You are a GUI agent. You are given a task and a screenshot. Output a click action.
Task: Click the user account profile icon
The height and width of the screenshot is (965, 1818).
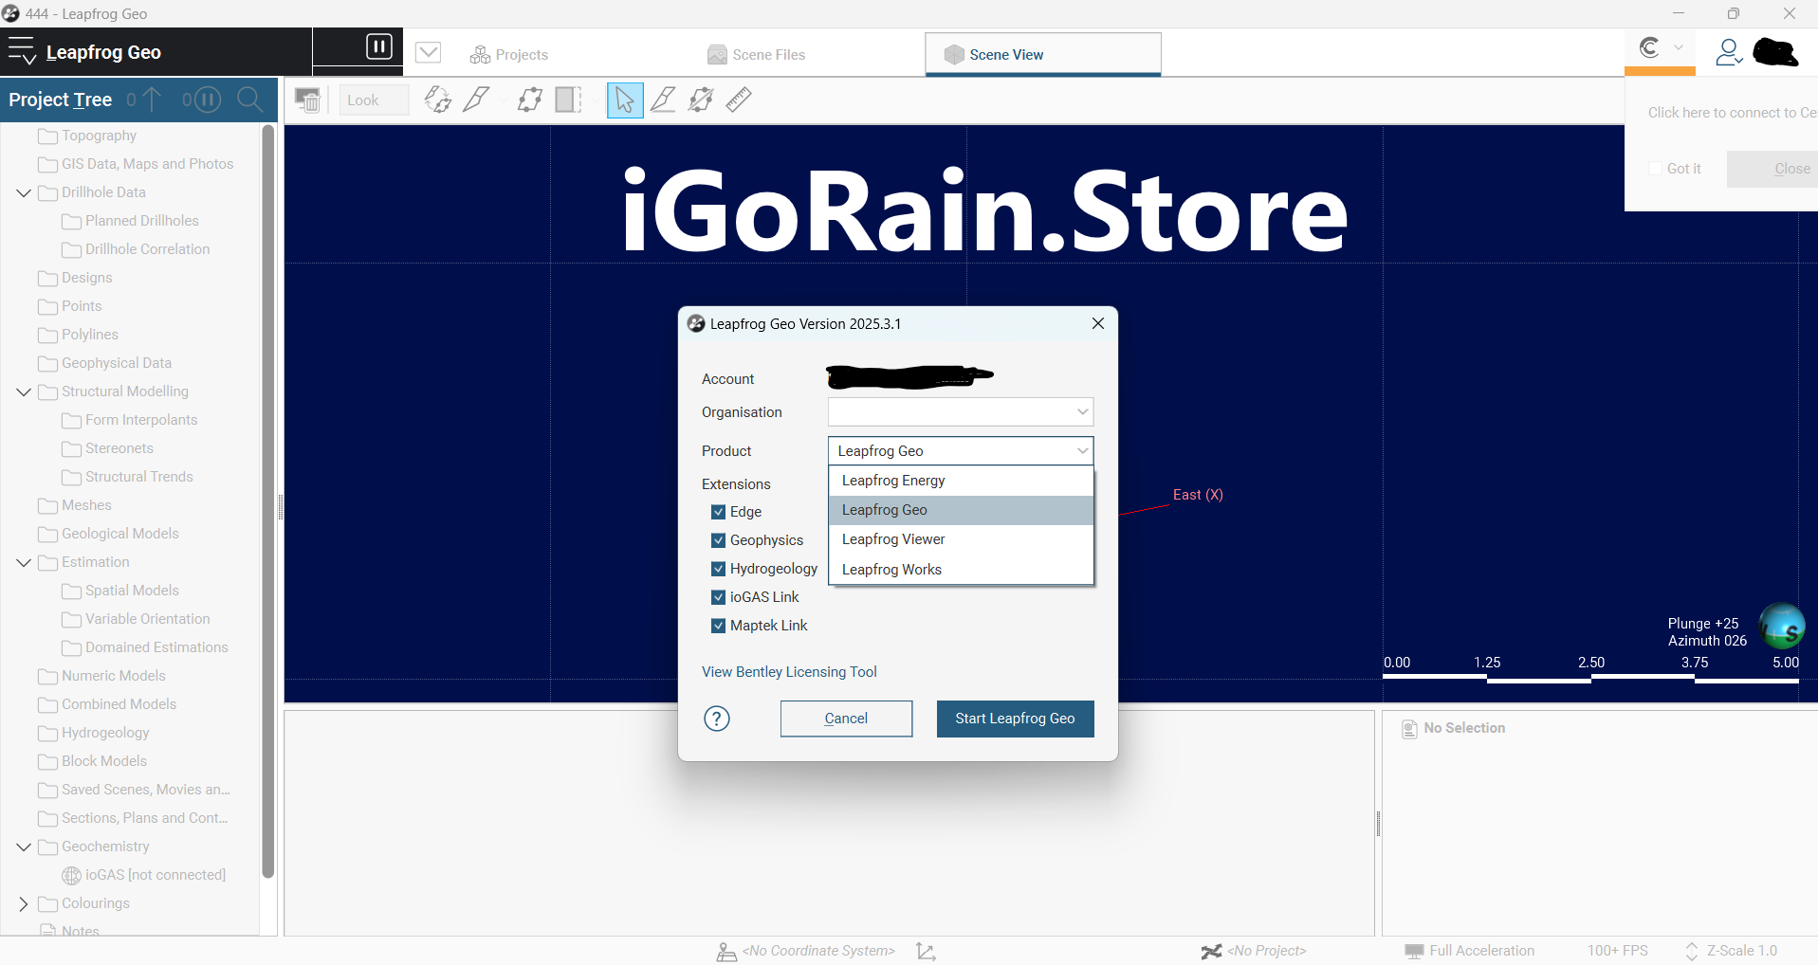point(1728,52)
